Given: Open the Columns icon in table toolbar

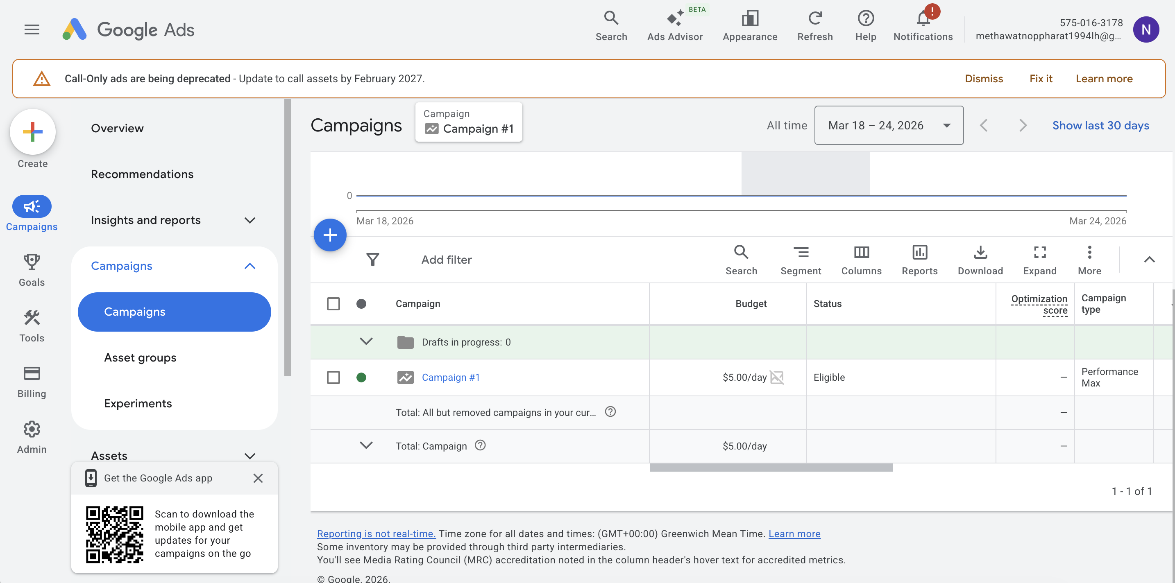Looking at the screenshot, I should (861, 252).
